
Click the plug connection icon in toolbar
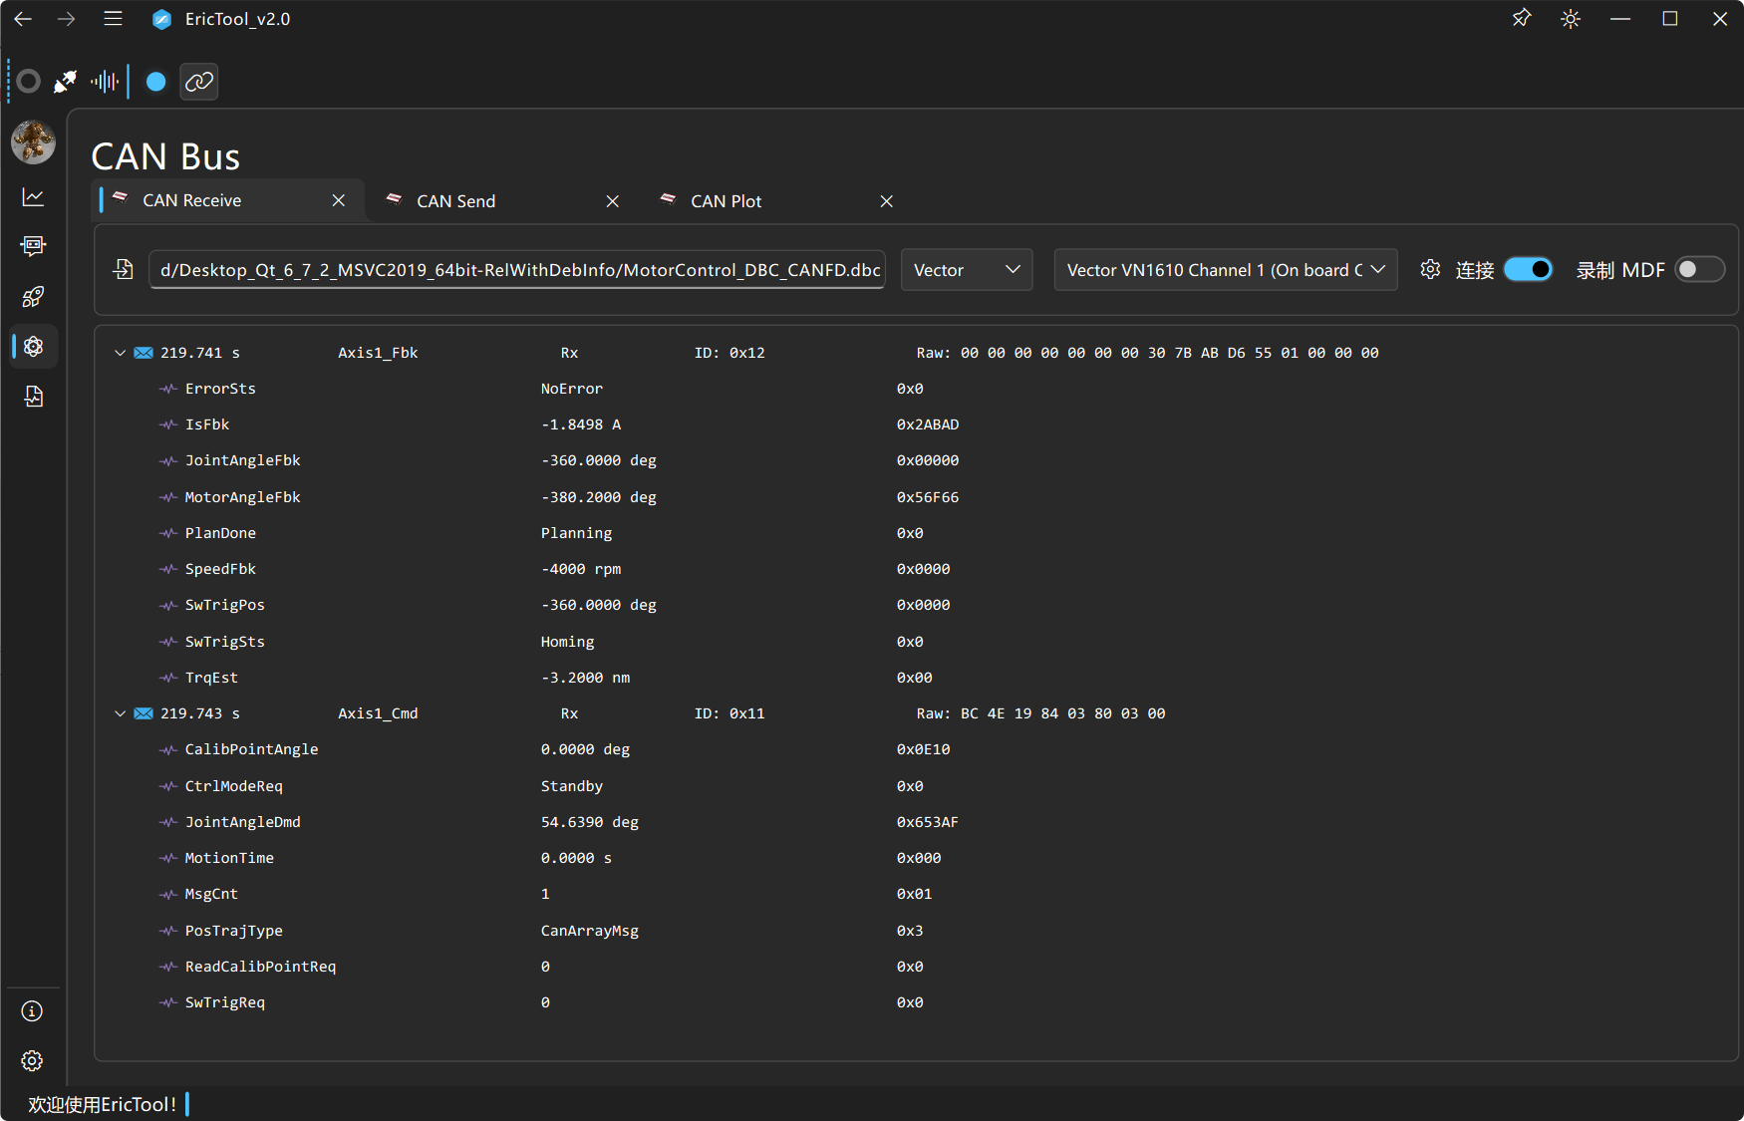(x=66, y=82)
